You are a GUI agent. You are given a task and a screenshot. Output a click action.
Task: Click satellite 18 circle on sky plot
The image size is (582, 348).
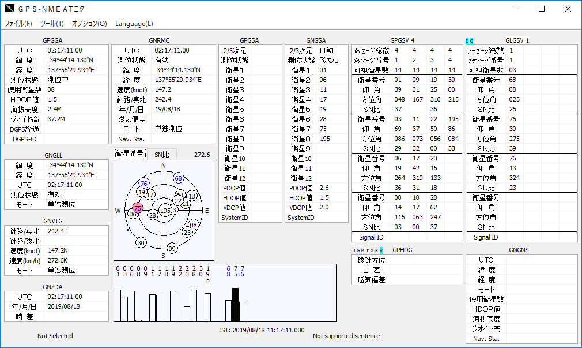[x=192, y=196]
